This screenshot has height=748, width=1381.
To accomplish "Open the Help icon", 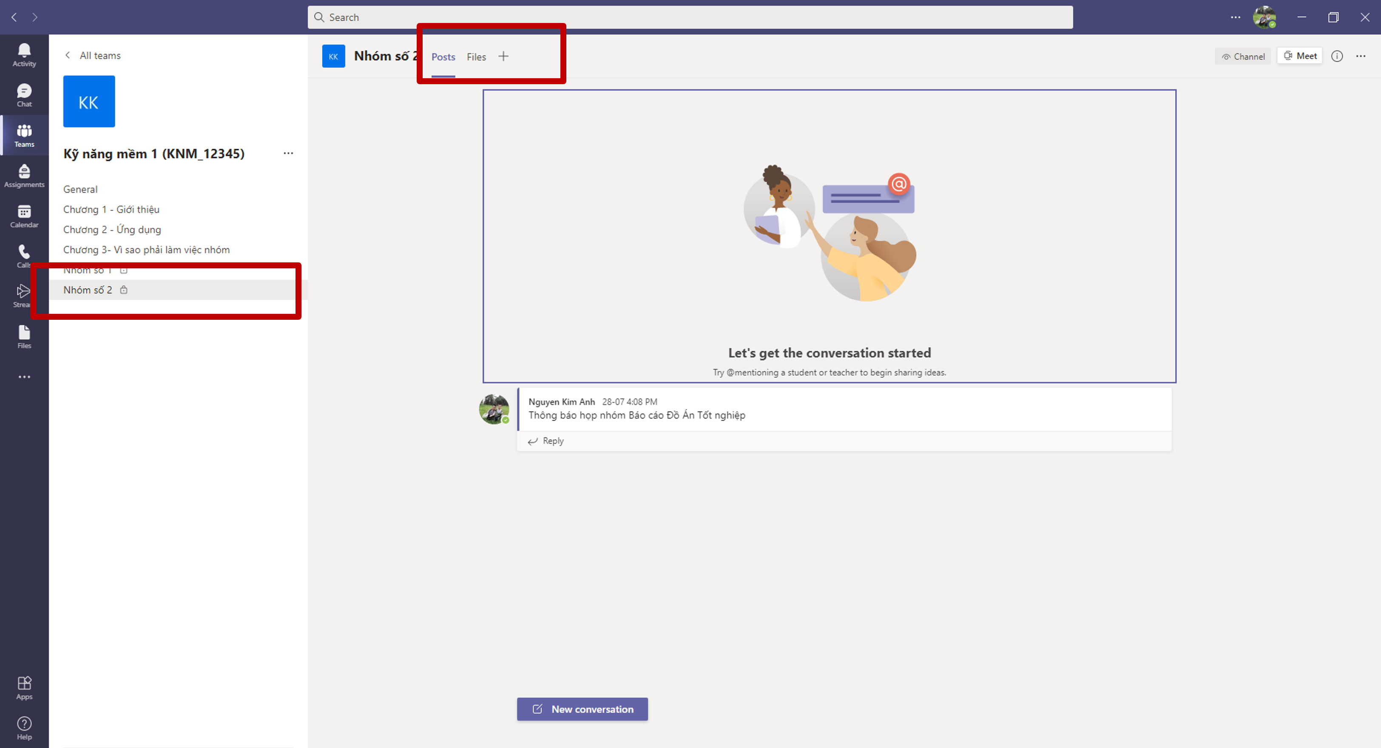I will [24, 728].
